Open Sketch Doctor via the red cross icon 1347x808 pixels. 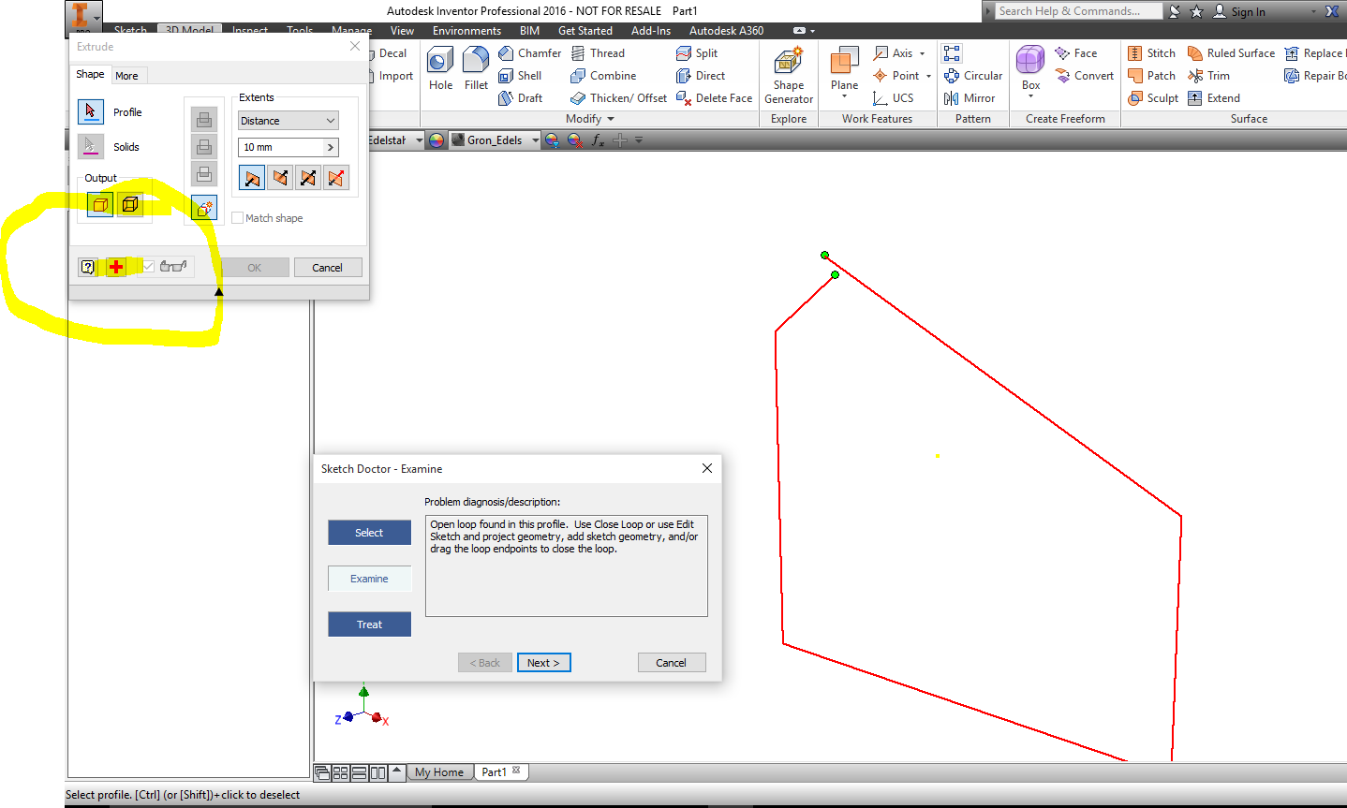pyautogui.click(x=115, y=266)
